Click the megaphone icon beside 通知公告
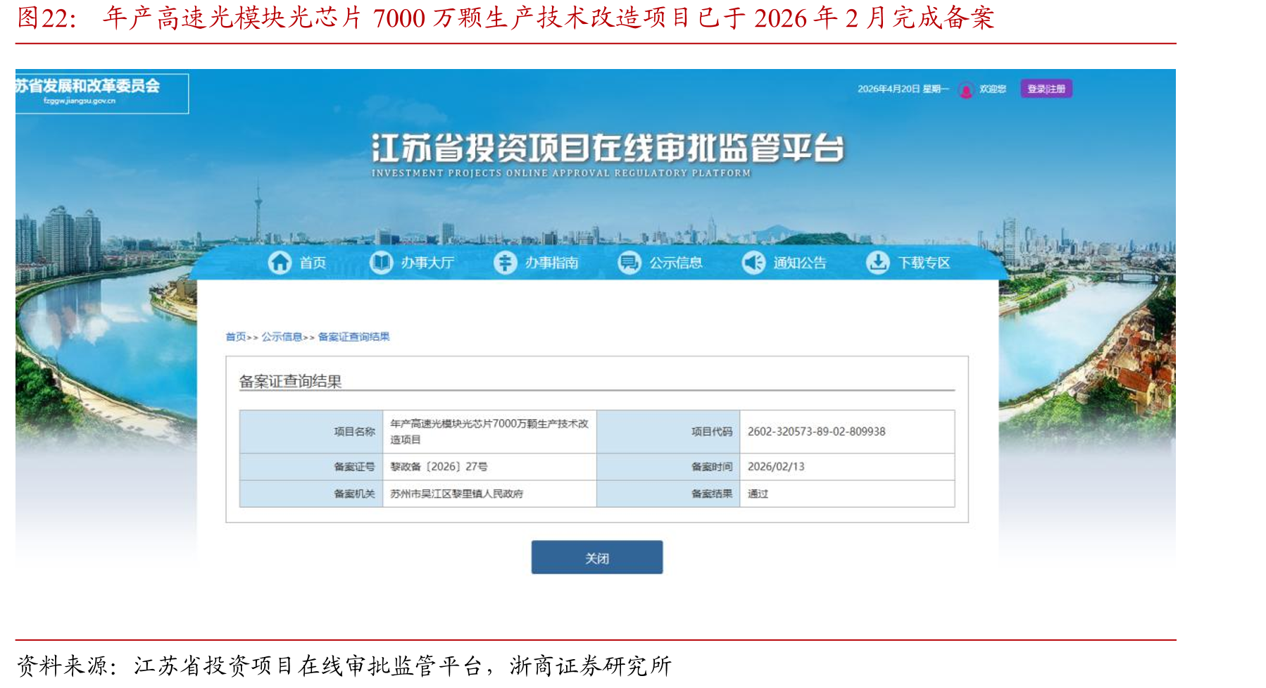1266x688 pixels. [x=753, y=263]
